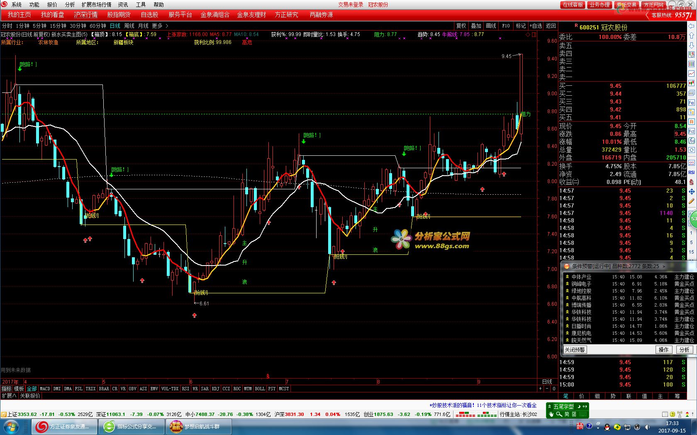Open the 系统 menu
This screenshot has width=697, height=435.
point(17,5)
